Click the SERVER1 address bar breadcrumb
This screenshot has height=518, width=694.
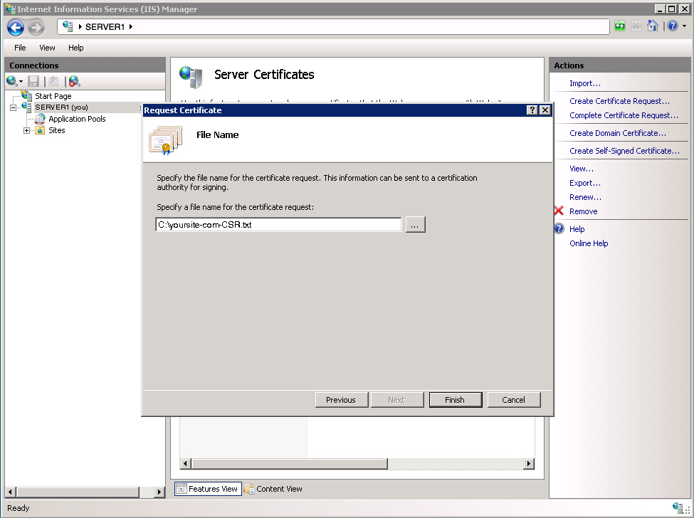coord(105,27)
